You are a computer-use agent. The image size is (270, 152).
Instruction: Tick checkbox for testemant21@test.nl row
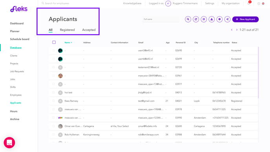pos(53,67)
